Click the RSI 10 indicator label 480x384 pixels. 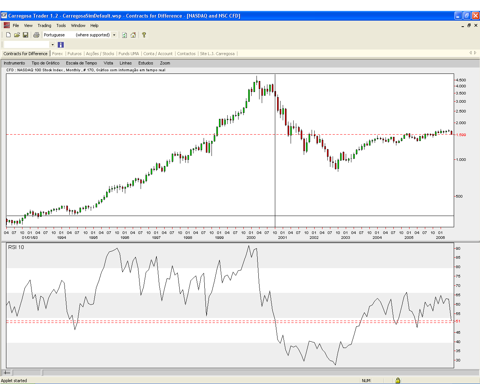tap(16, 247)
